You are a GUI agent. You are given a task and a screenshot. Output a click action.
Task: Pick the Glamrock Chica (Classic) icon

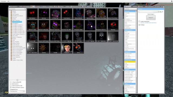click(x=102, y=14)
